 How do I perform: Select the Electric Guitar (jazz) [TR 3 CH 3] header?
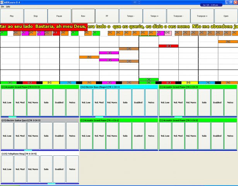coord(40,121)
